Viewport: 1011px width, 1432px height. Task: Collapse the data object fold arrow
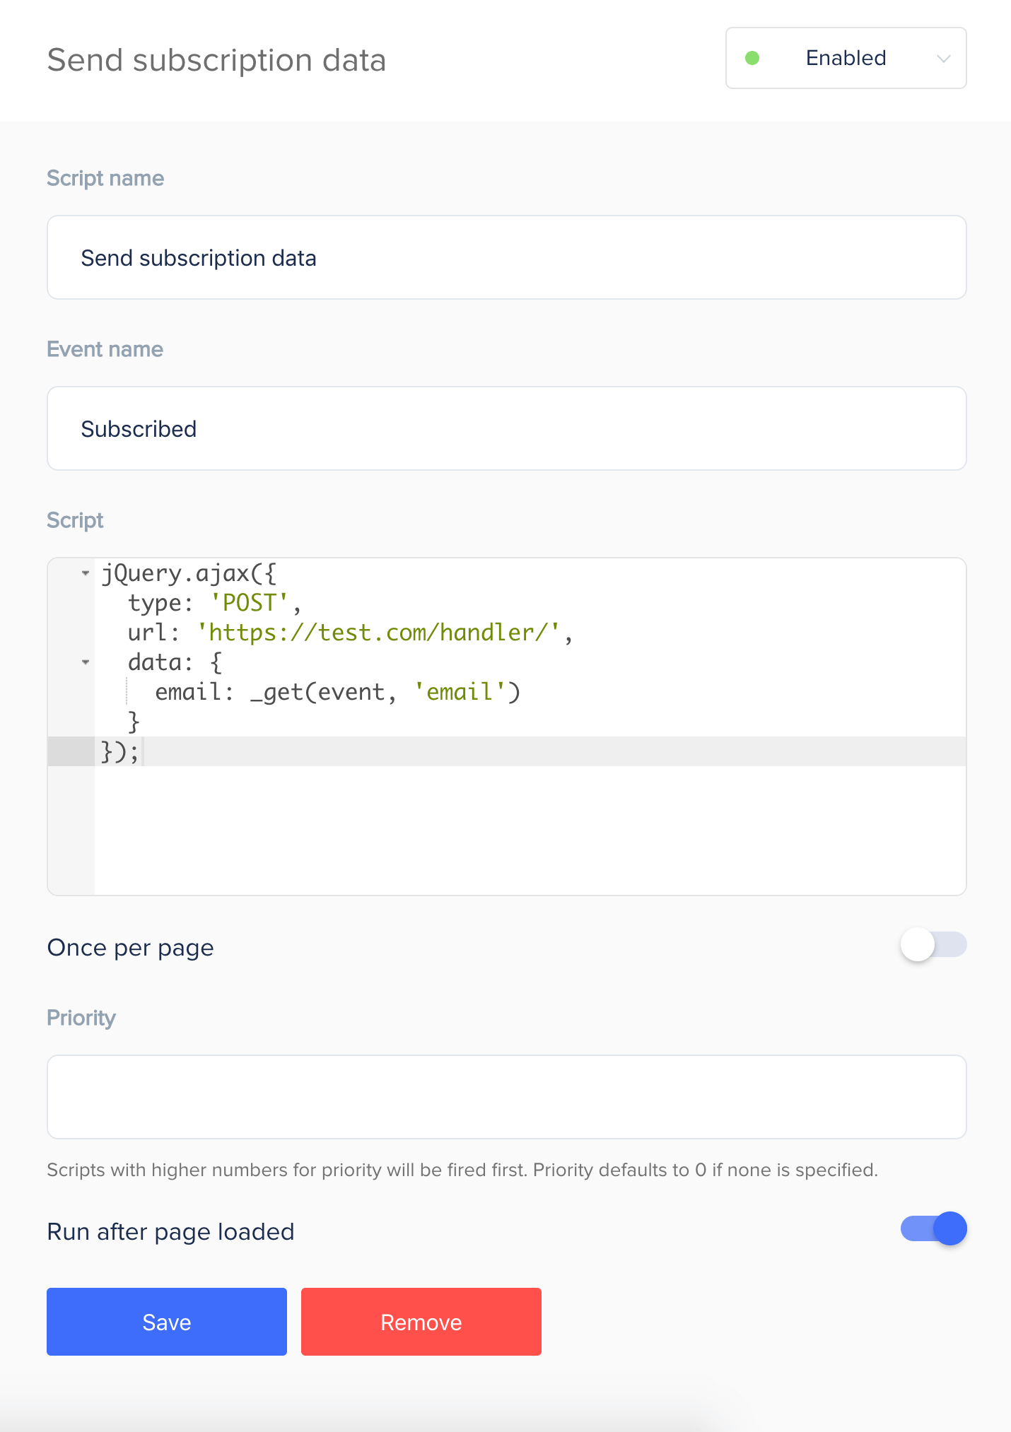(x=86, y=662)
